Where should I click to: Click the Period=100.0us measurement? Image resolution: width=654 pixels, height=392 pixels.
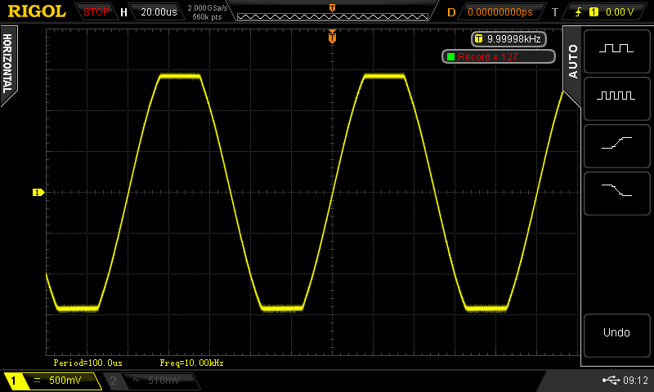tap(87, 363)
